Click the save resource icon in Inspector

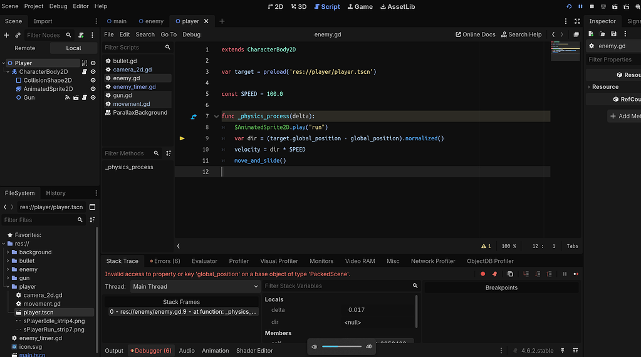[x=613, y=34]
